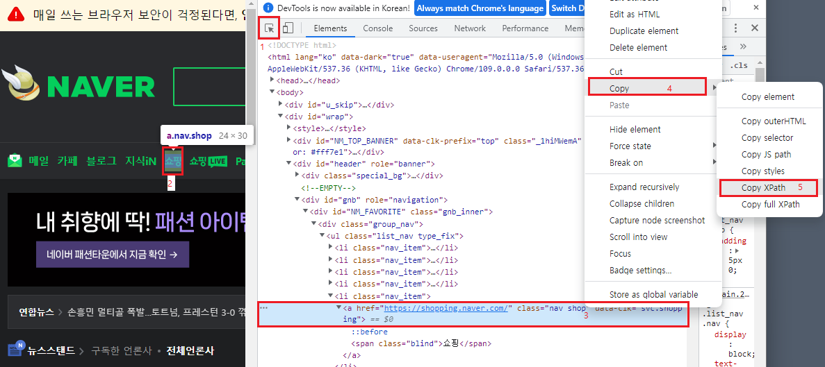
Task: Close the DevTools panel with X
Action: 755,28
